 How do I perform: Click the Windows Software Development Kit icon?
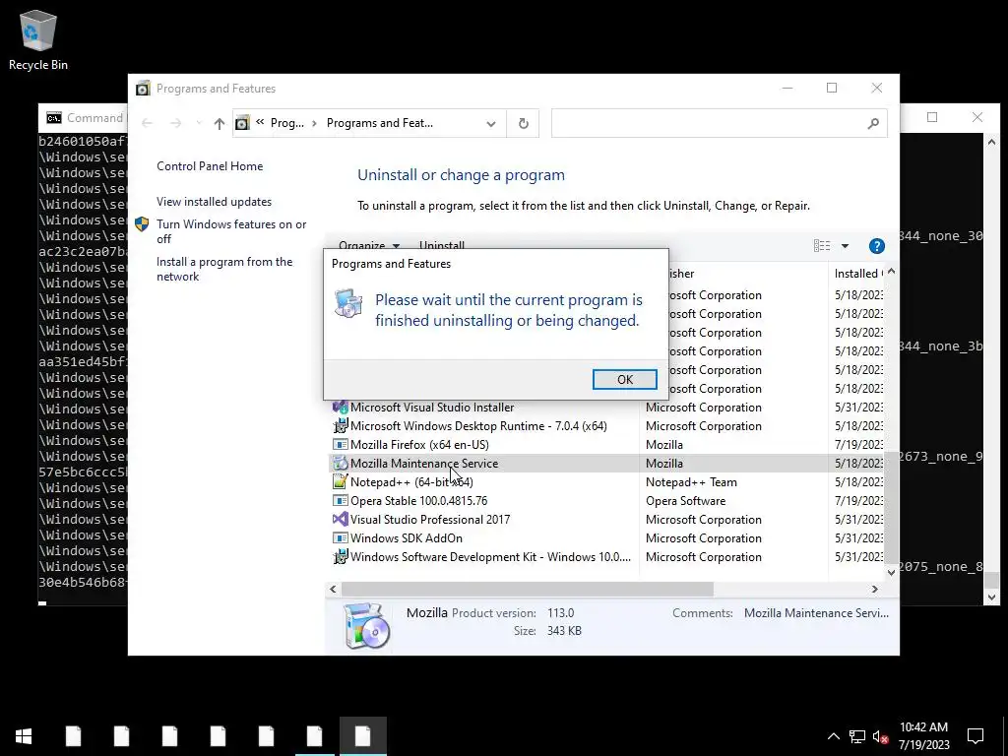pyautogui.click(x=340, y=557)
